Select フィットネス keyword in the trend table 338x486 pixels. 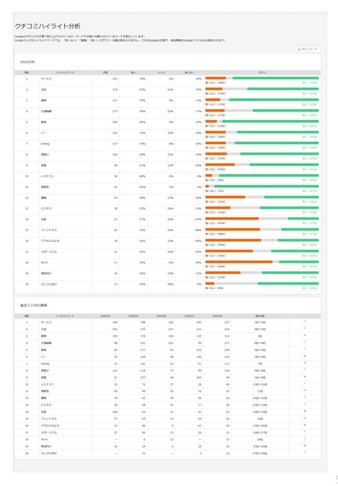48,418
